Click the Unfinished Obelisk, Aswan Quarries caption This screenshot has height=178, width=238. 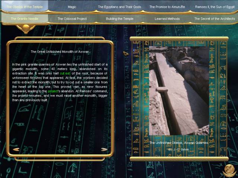[x=179, y=142]
